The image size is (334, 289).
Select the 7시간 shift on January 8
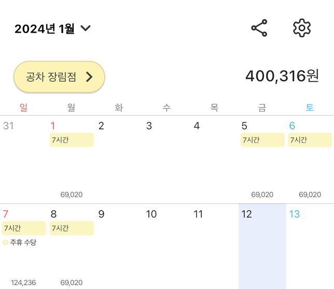click(72, 228)
